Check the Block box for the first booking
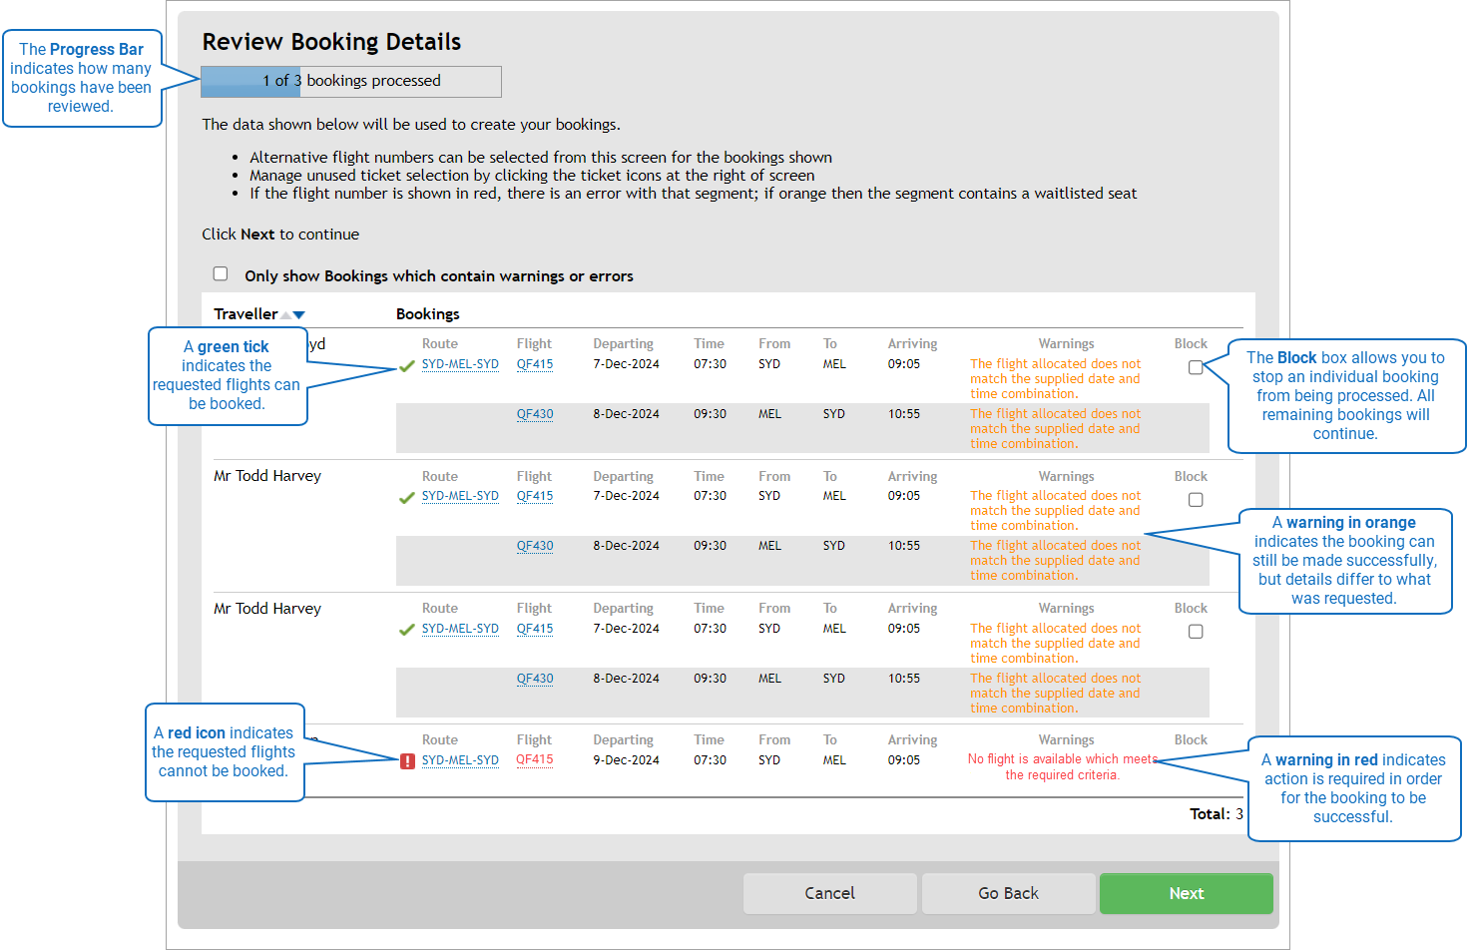 click(x=1196, y=367)
